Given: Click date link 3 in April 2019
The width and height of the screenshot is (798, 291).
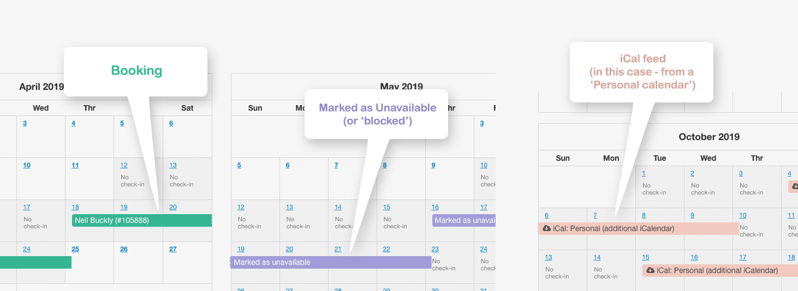Looking at the screenshot, I should (x=25, y=123).
